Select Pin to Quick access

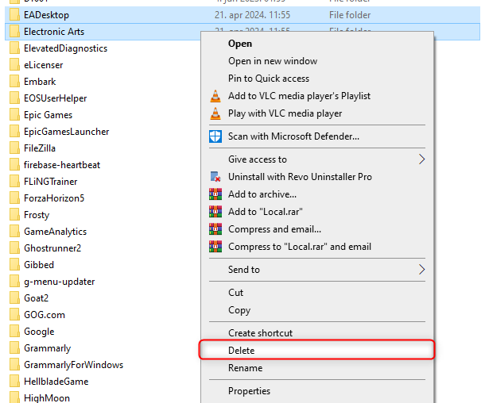tap(317, 79)
